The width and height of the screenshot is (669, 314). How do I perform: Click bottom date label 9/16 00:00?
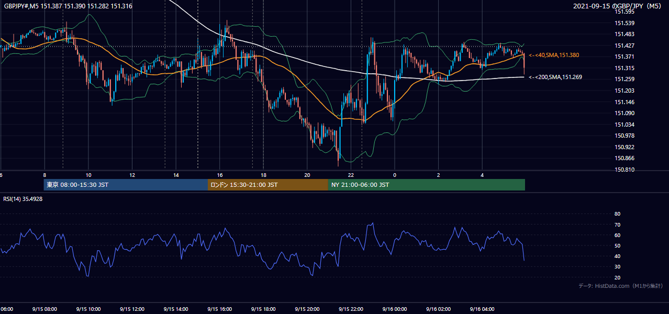(x=394, y=309)
